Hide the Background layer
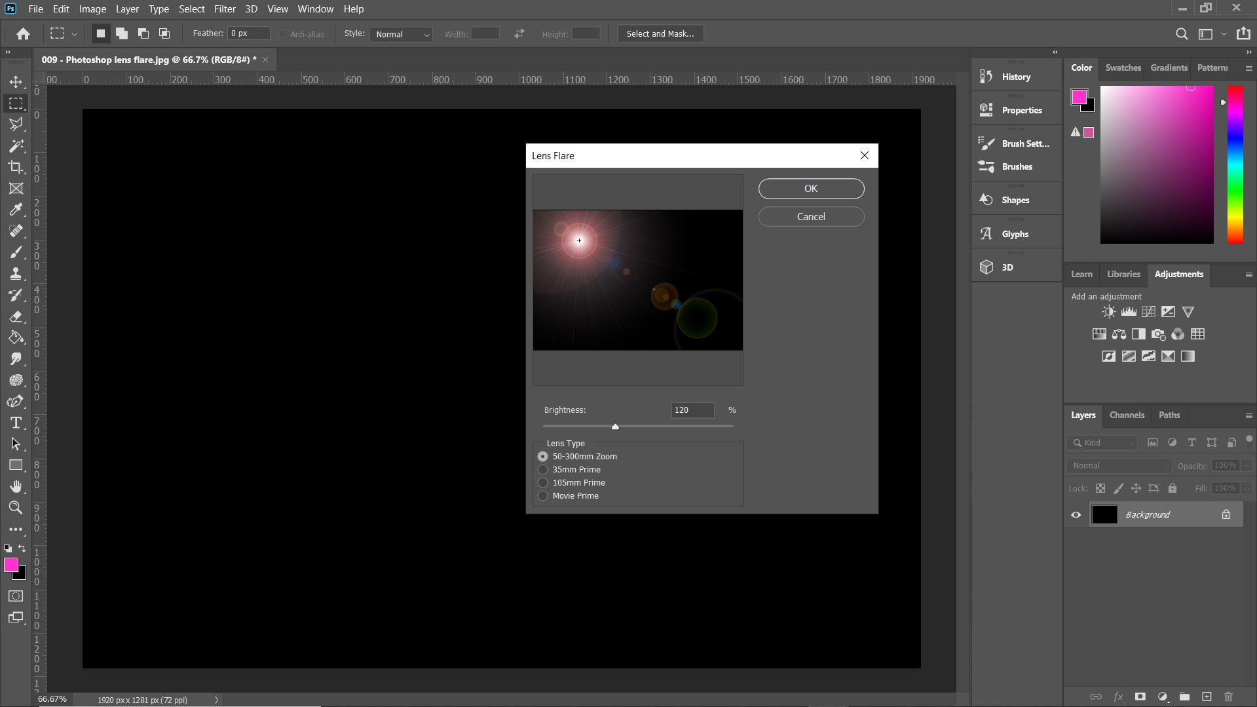The image size is (1257, 707). [1076, 514]
